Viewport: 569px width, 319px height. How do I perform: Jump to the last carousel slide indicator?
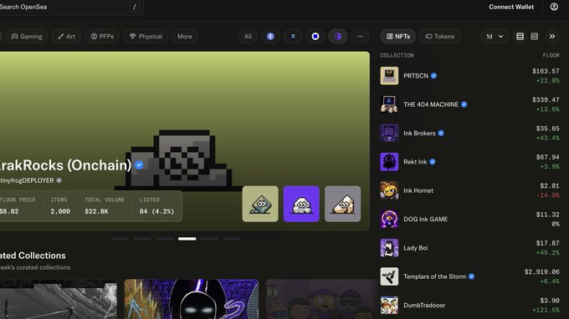pyautogui.click(x=232, y=239)
